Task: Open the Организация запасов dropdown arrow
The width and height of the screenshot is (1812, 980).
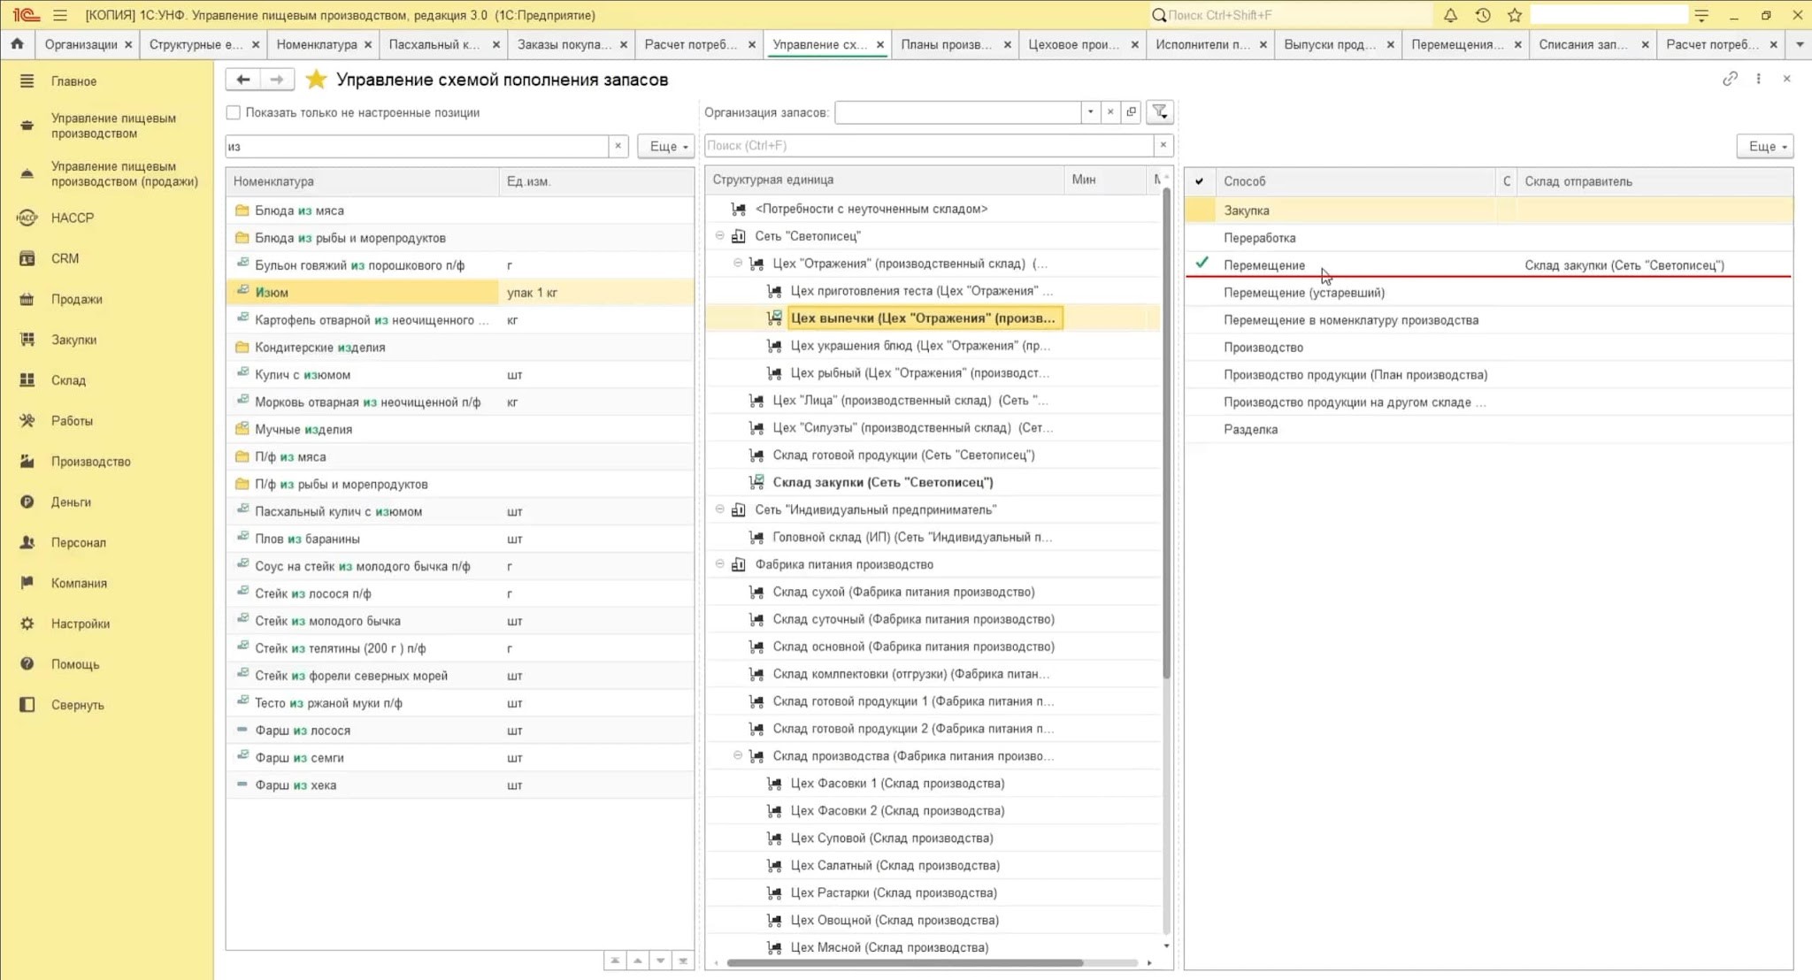Action: pyautogui.click(x=1090, y=112)
